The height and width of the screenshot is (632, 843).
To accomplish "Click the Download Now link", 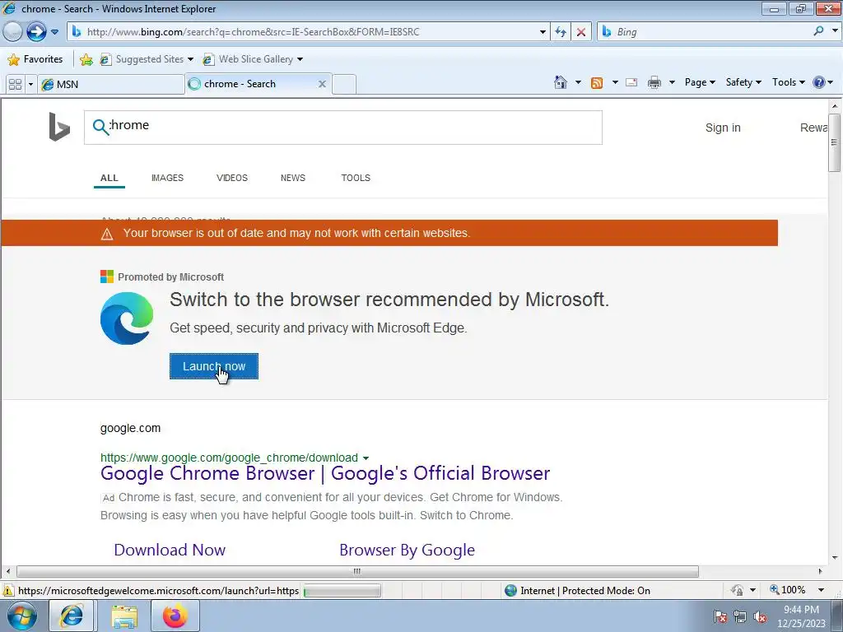I will pyautogui.click(x=170, y=550).
